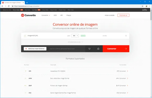Click the Imagem007.JPG file icon

pyautogui.click(x=25, y=36)
